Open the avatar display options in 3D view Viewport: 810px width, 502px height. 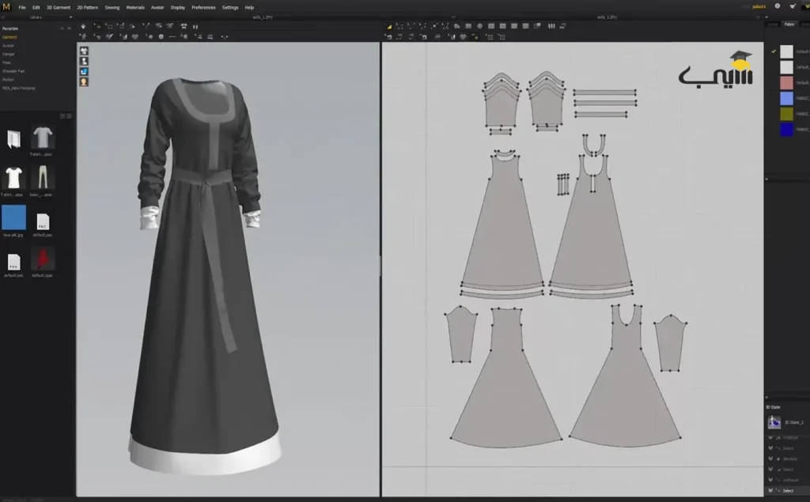point(84,61)
